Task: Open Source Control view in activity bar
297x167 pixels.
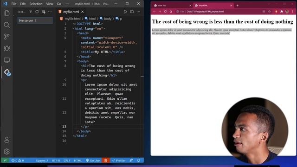Action: 7,37
